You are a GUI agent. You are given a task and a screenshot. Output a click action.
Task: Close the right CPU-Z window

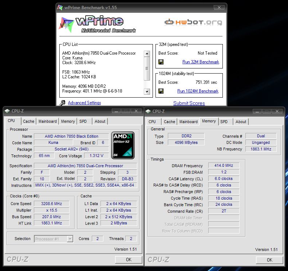pyautogui.click(x=277, y=111)
